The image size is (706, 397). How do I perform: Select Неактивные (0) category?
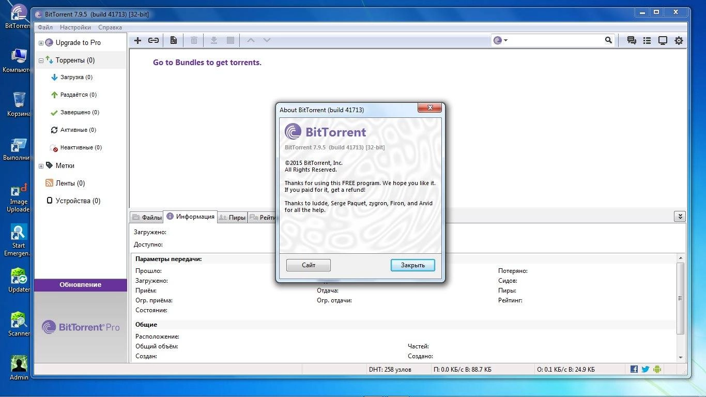81,148
